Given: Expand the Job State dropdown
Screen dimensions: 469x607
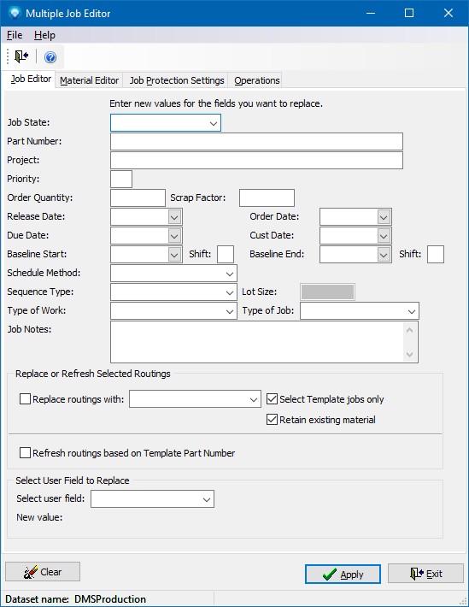Looking at the screenshot, I should pyautogui.click(x=166, y=123).
